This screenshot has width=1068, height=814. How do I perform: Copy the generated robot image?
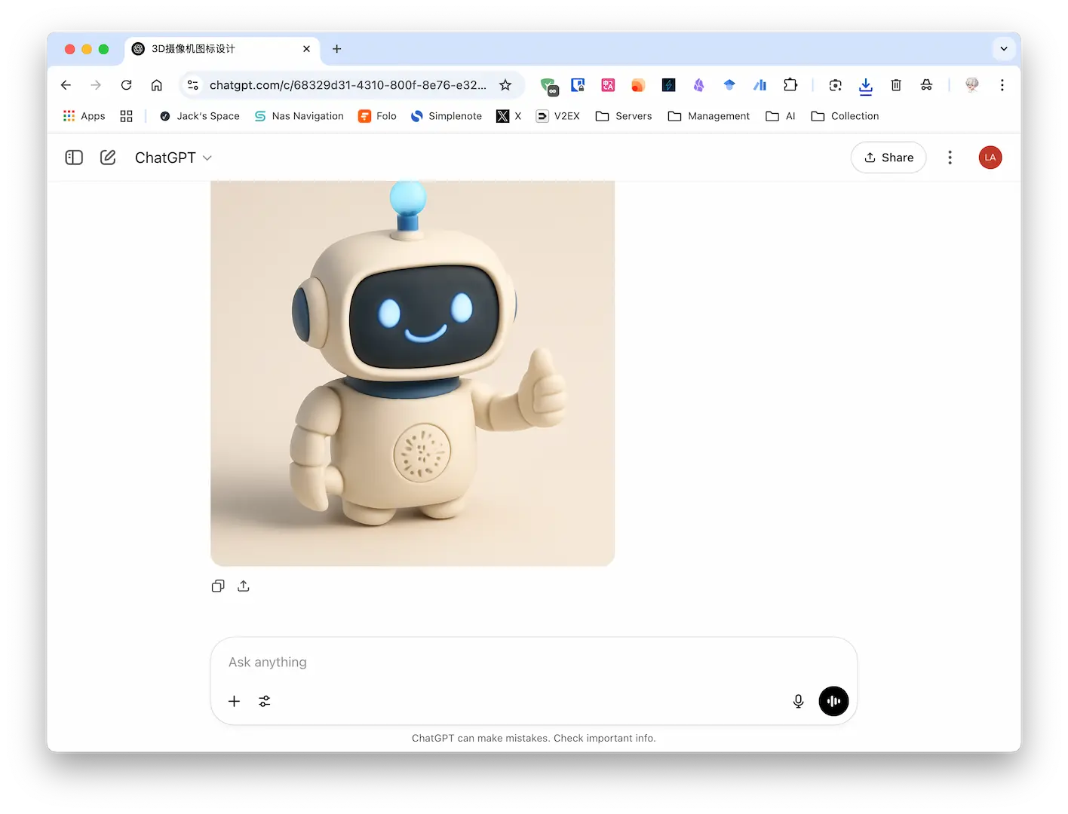pyautogui.click(x=218, y=586)
